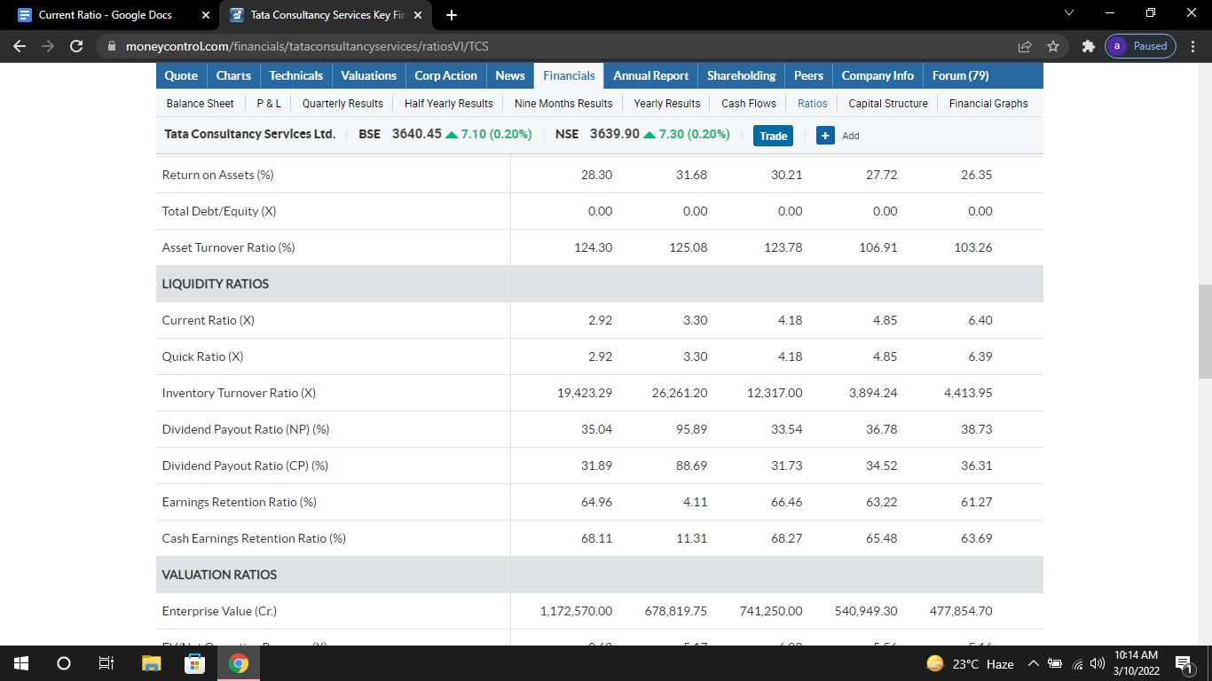Click the browser back arrow
The width and height of the screenshot is (1212, 681).
pos(20,46)
